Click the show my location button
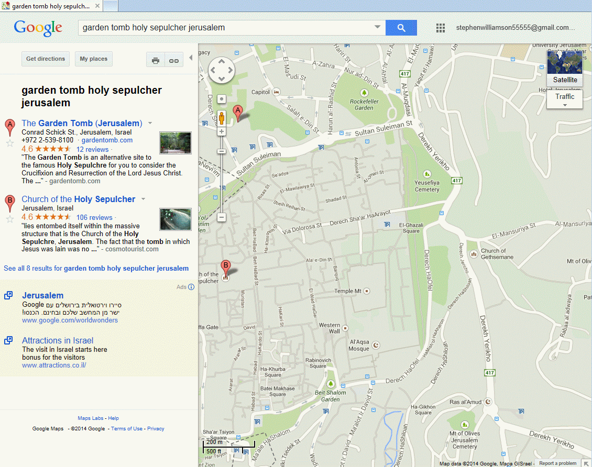This screenshot has width=592, height=467. coord(222,99)
